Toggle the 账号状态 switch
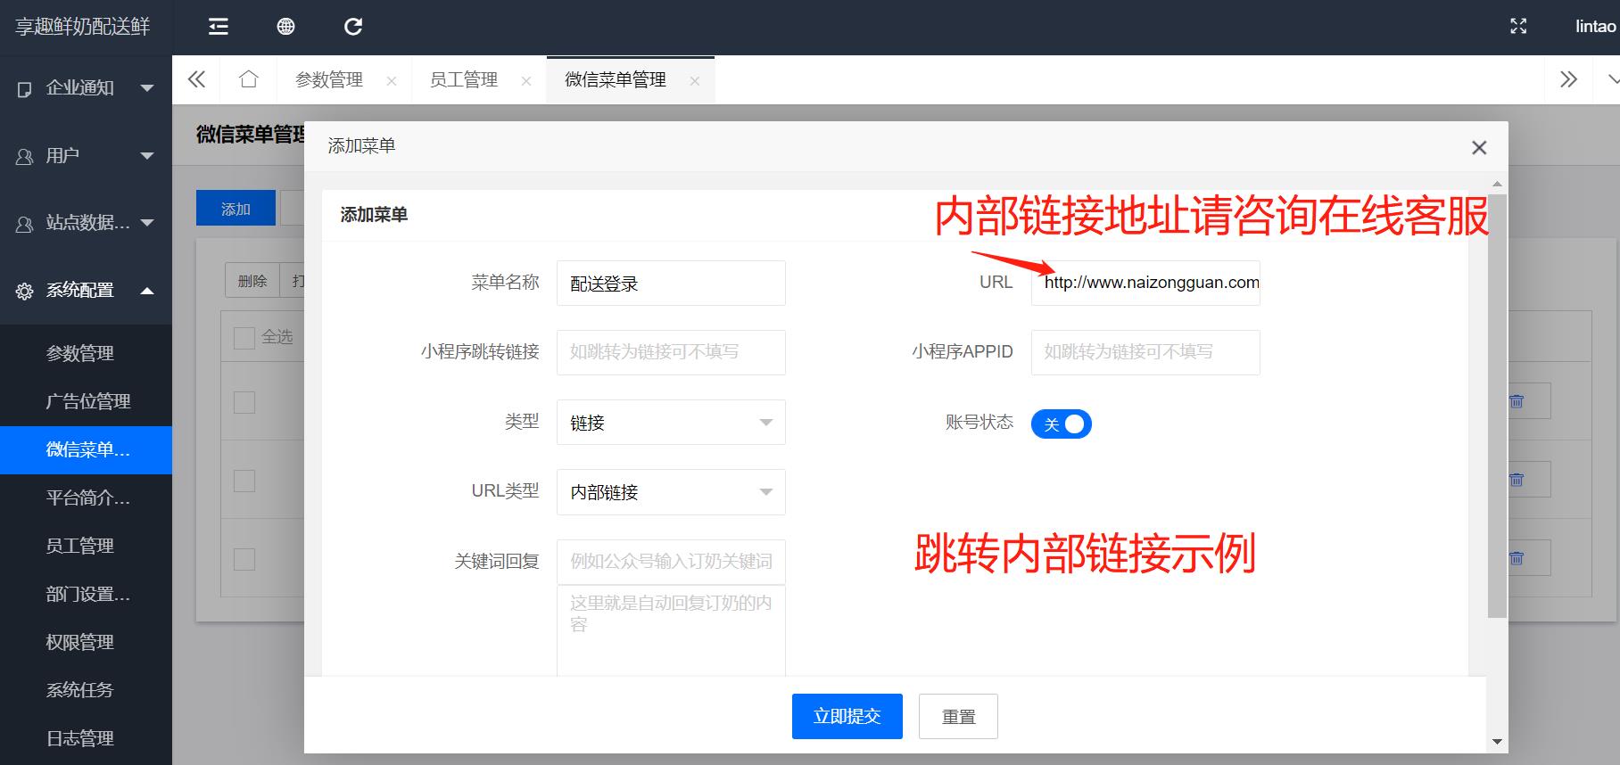The width and height of the screenshot is (1620, 765). 1061,424
